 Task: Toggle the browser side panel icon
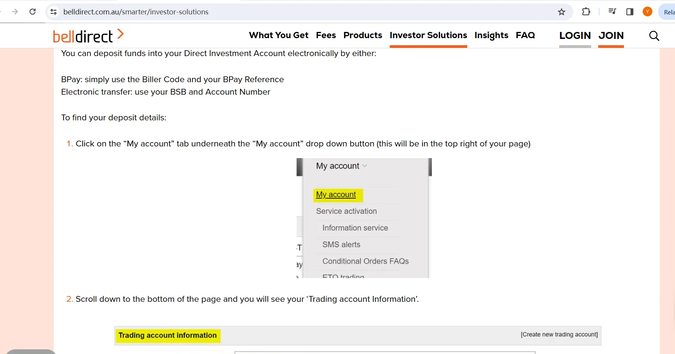tap(629, 12)
